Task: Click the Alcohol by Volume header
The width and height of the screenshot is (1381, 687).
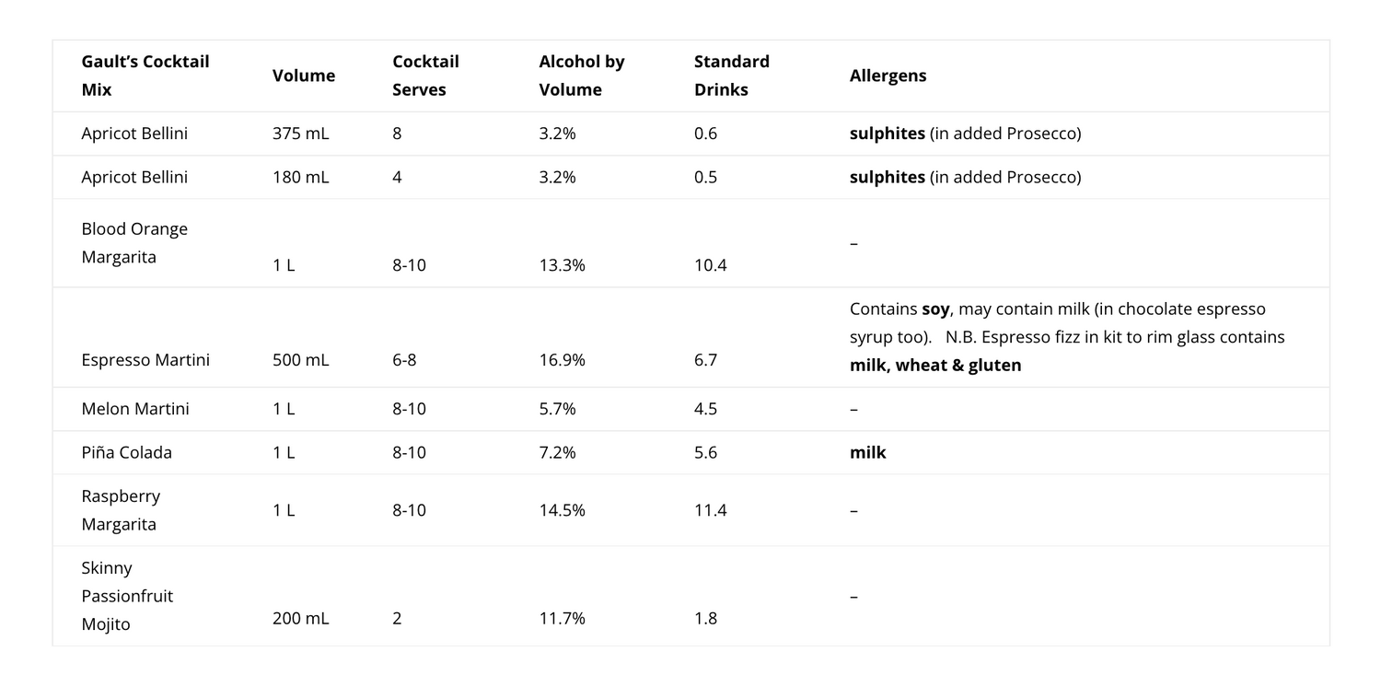Action: pyautogui.click(x=582, y=76)
